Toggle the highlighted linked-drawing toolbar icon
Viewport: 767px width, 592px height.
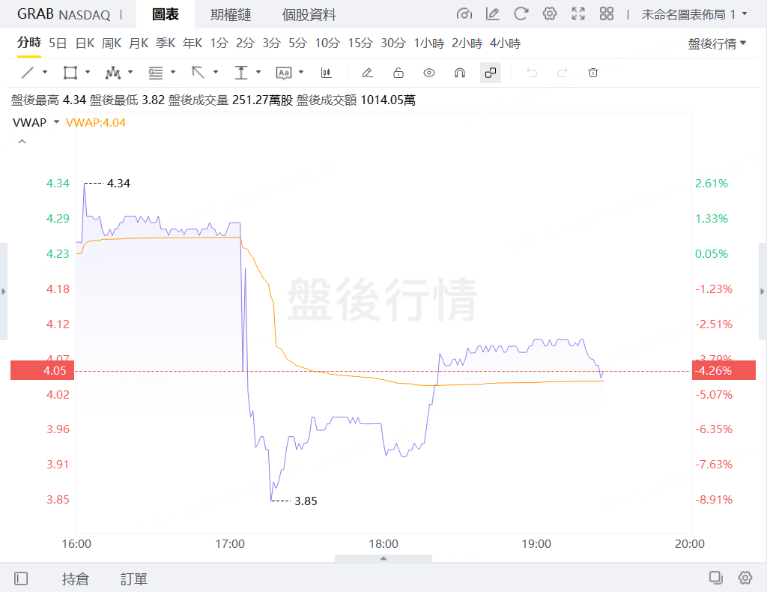[491, 73]
